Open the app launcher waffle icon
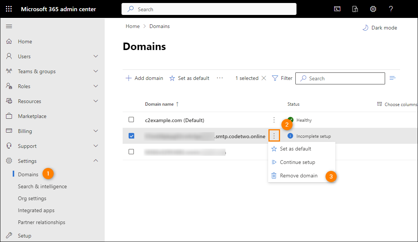 [x=9, y=9]
